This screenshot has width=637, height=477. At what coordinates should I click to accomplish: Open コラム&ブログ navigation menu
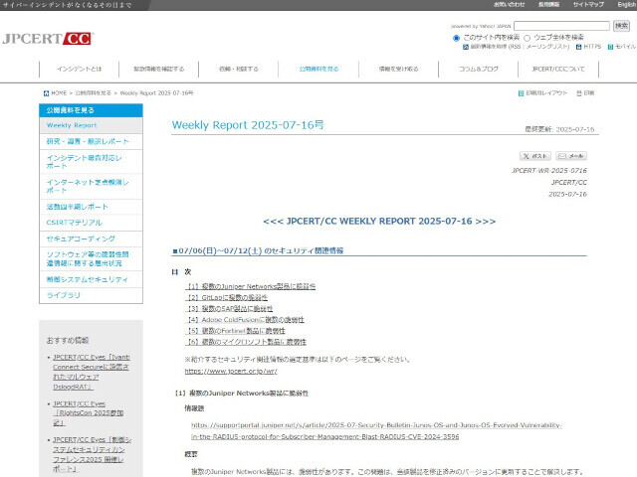478,69
